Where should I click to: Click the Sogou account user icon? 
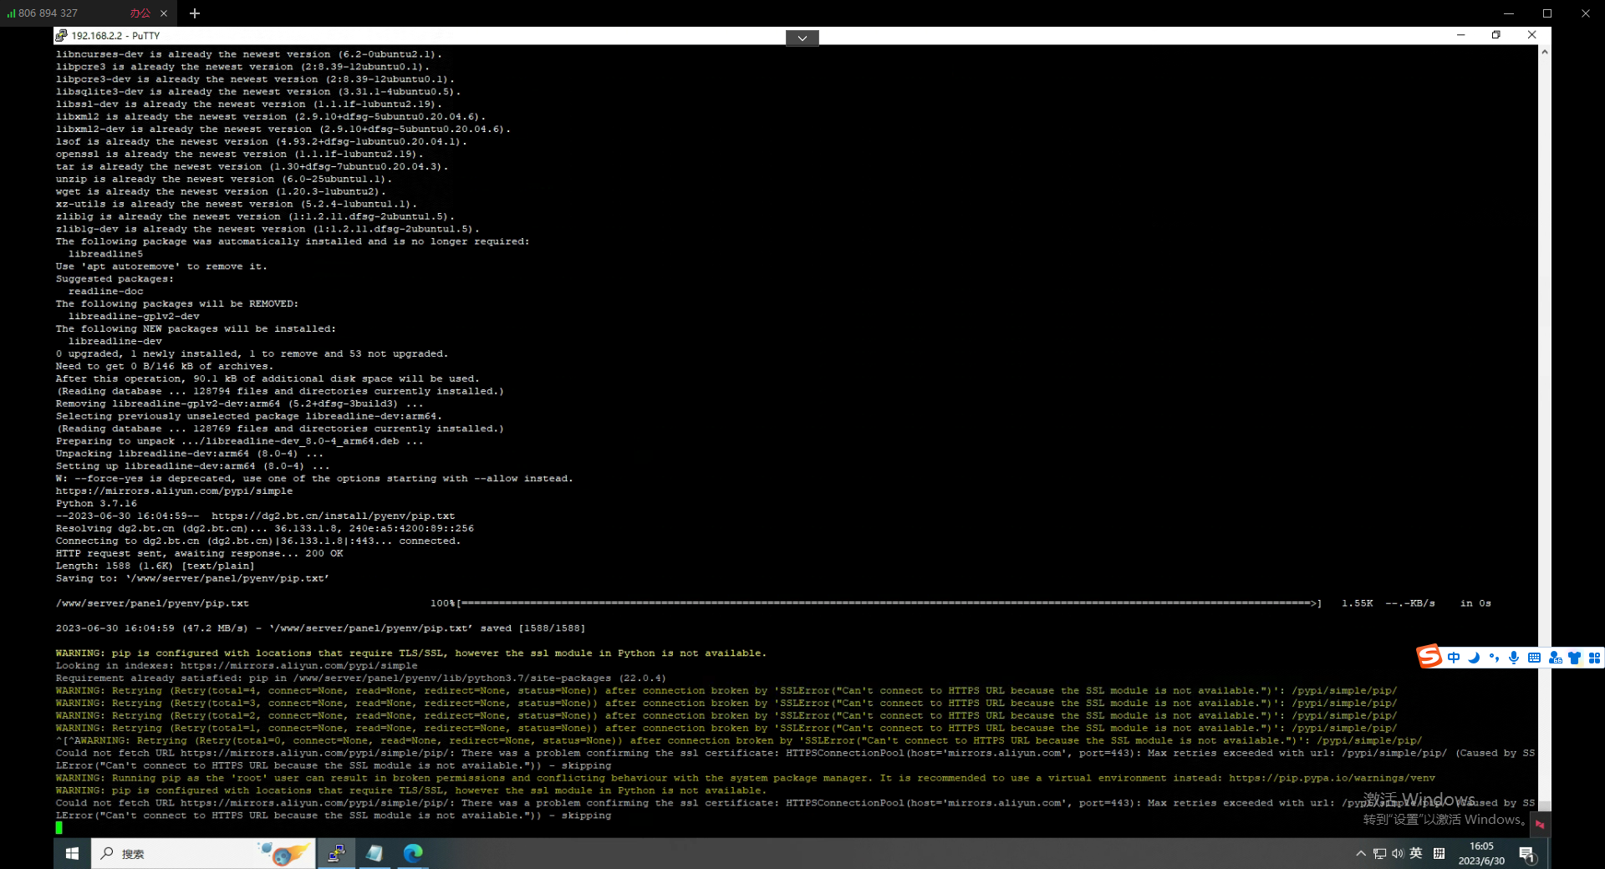[1555, 658]
